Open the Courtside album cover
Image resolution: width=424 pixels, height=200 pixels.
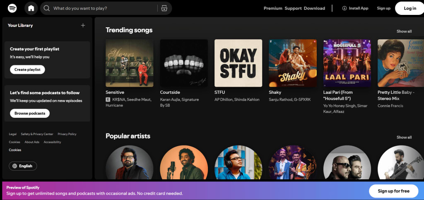click(184, 63)
